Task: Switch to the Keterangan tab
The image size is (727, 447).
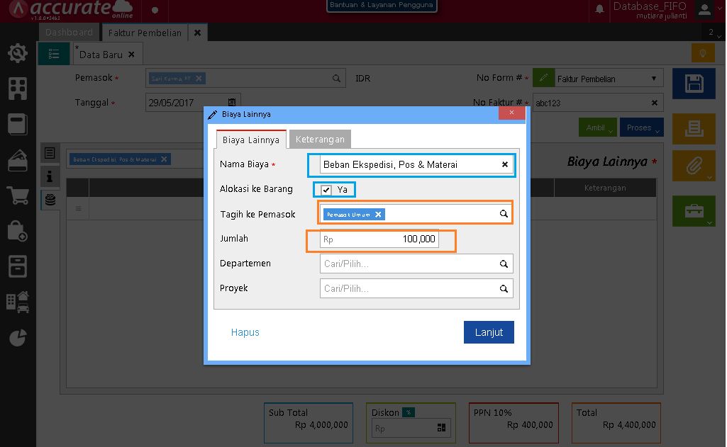Action: pos(320,139)
